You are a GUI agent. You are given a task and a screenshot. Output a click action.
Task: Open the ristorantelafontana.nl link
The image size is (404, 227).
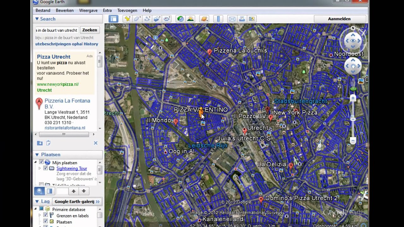(x=65, y=128)
